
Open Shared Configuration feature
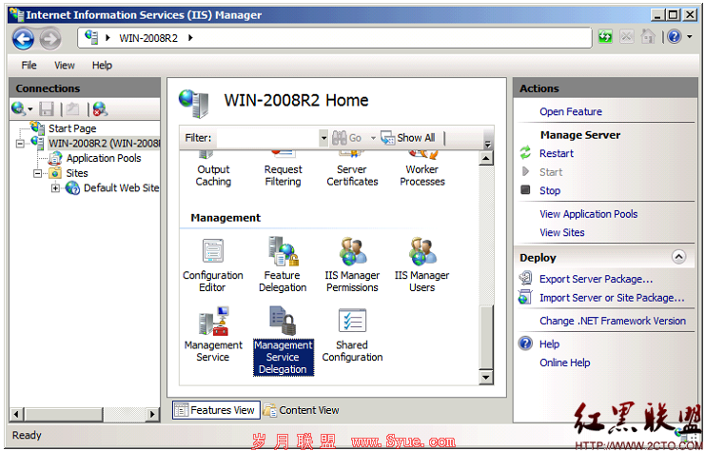352,336
